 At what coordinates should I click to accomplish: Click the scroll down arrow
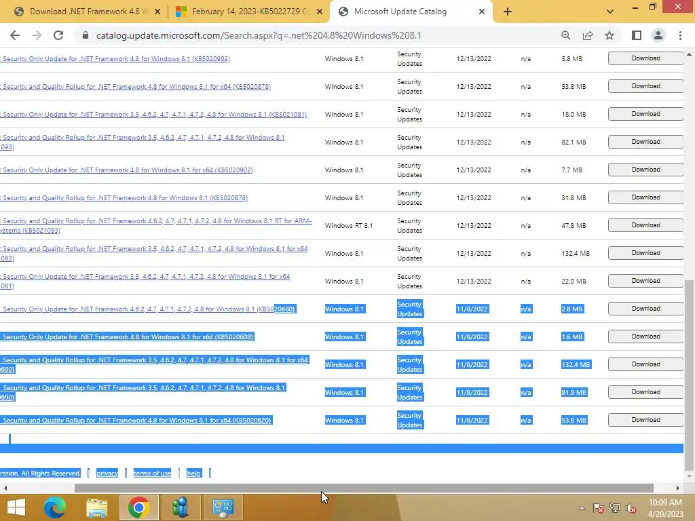pos(689,476)
